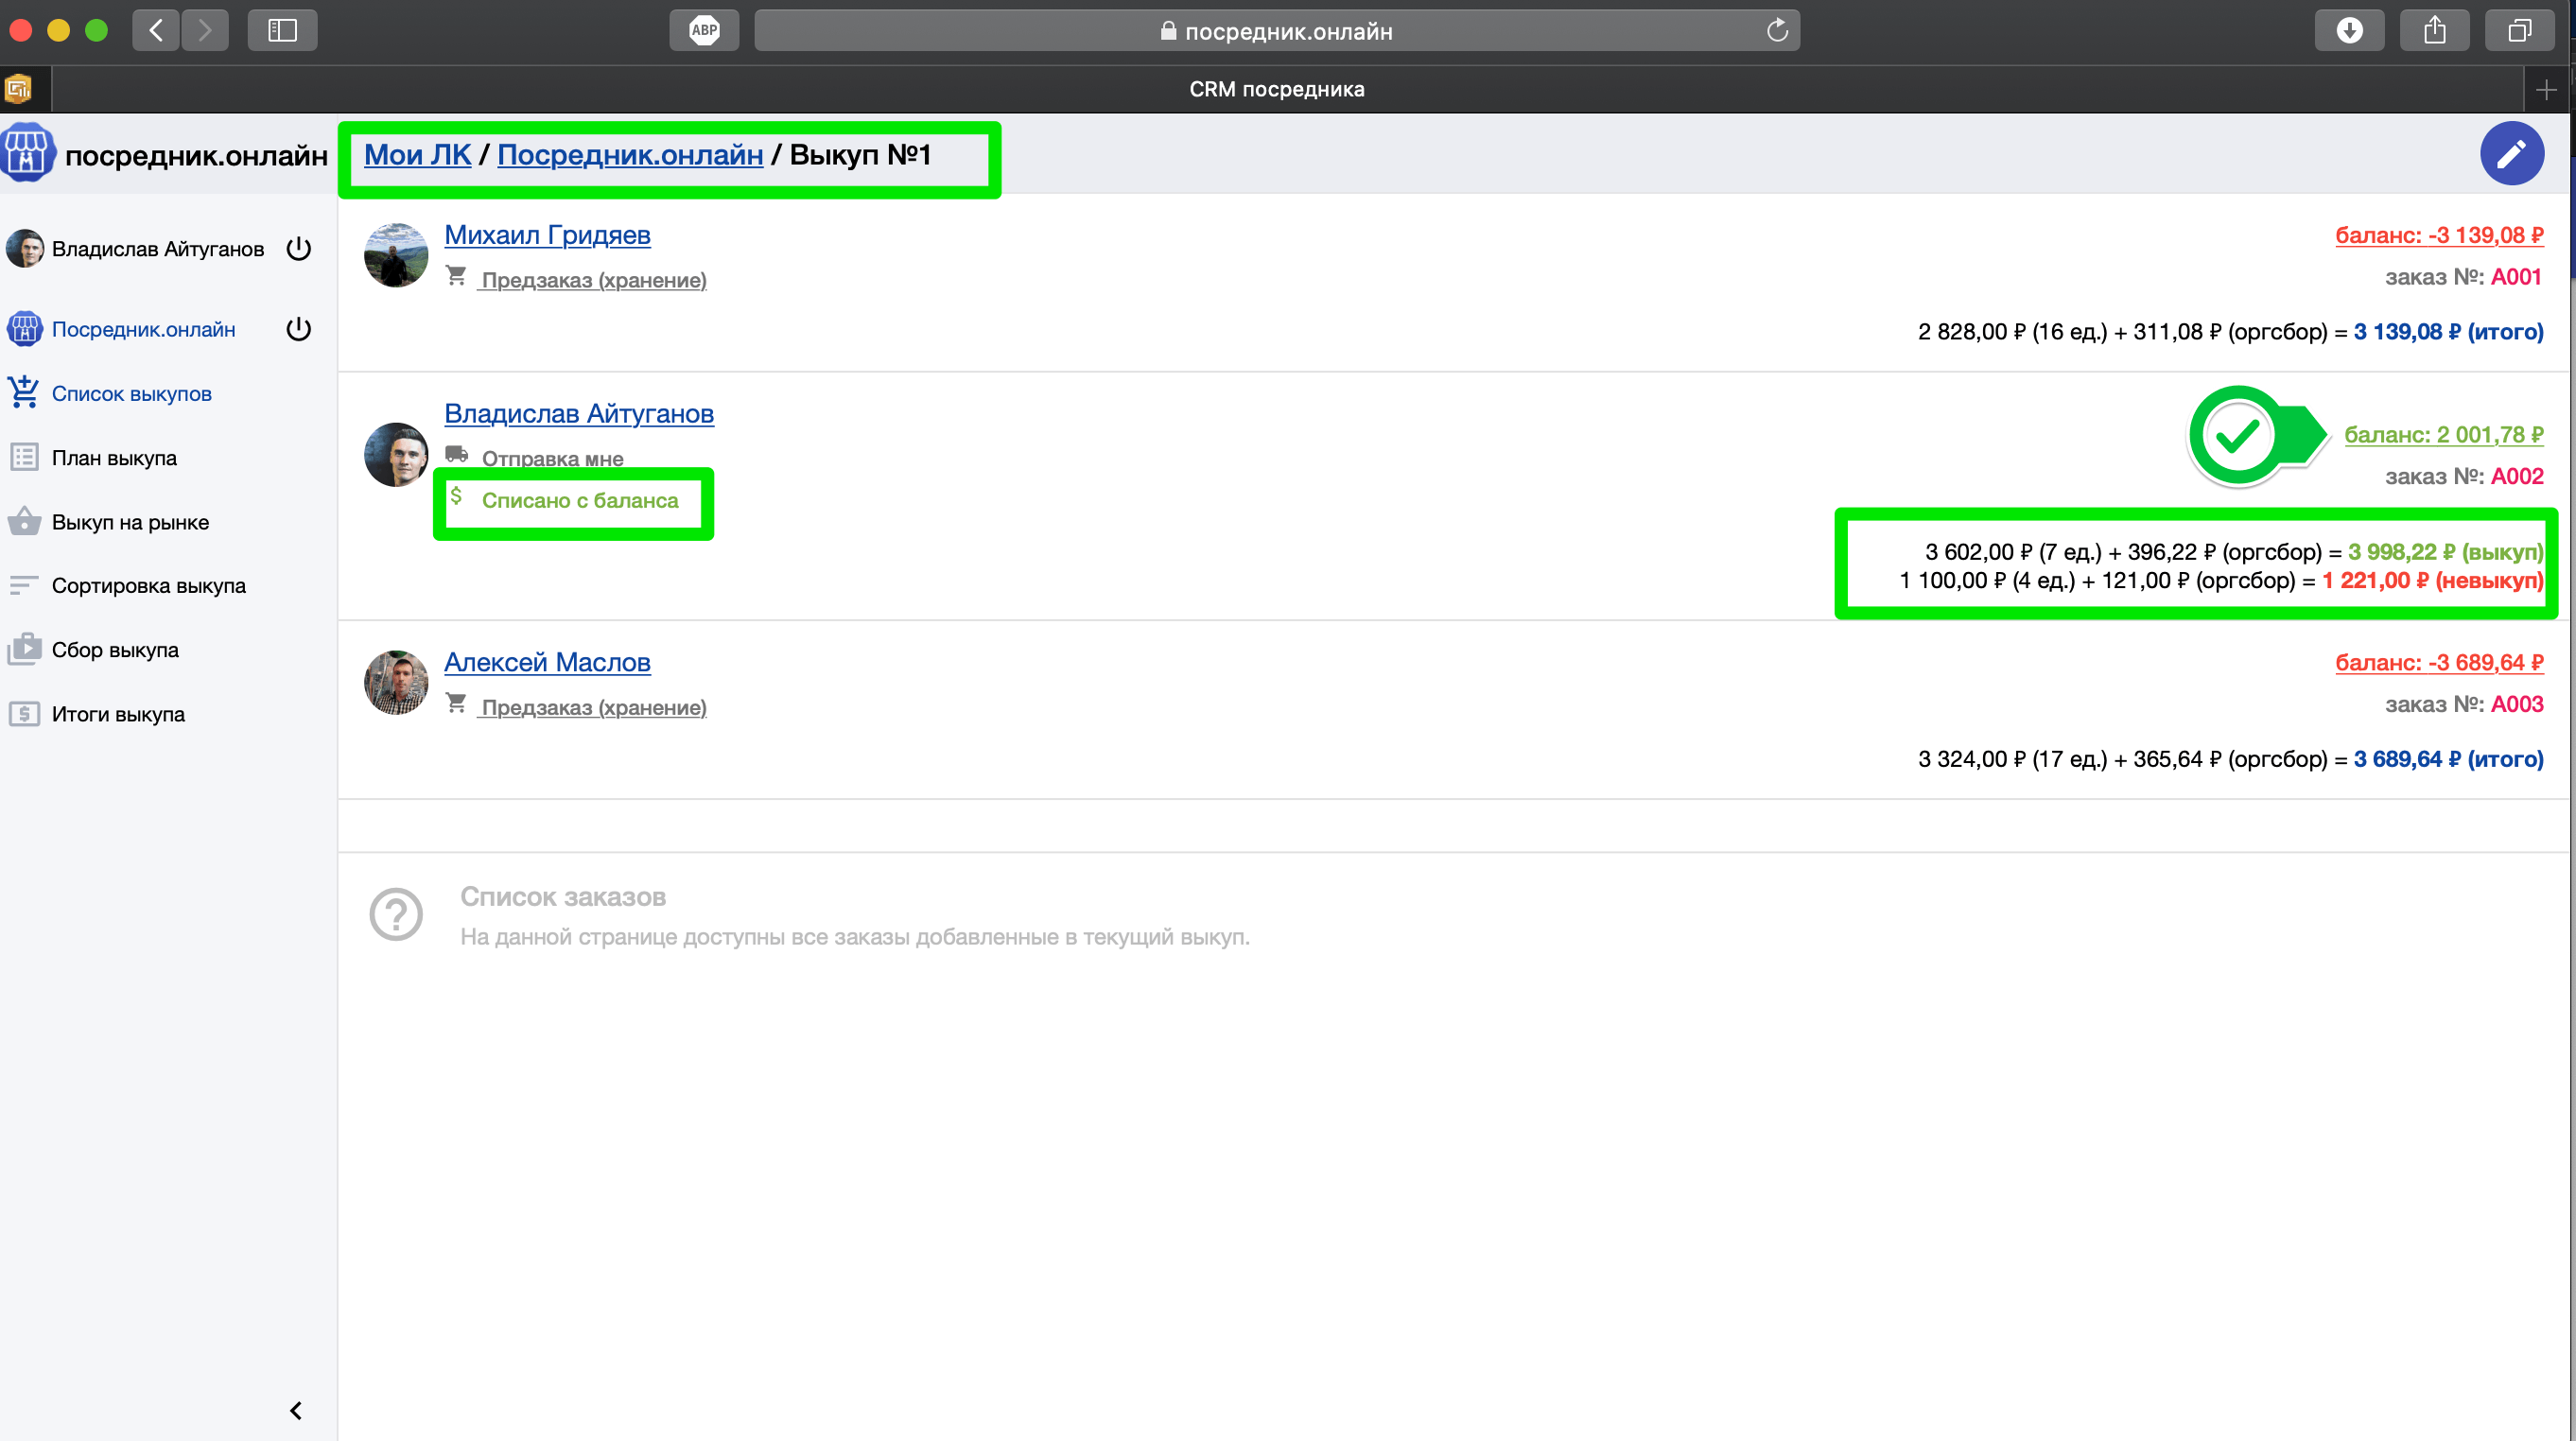Click power icon next to Посредник.онлайн sidebar item
The image size is (2576, 1441).
pos(298,329)
